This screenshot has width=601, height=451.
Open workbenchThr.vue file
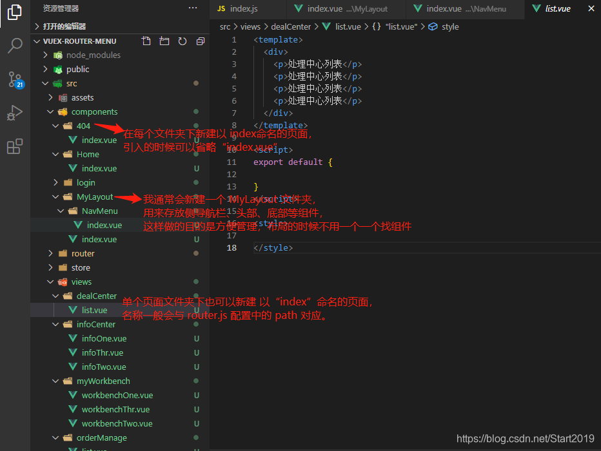(x=120, y=409)
